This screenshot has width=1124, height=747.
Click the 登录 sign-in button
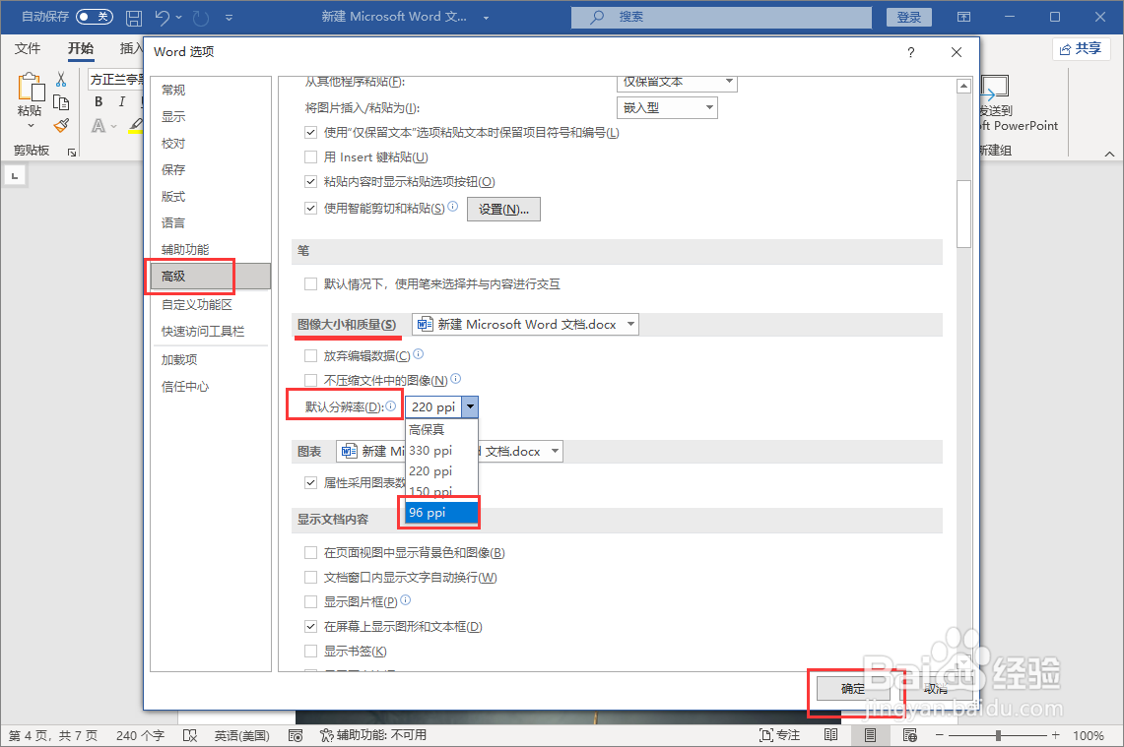pos(909,17)
